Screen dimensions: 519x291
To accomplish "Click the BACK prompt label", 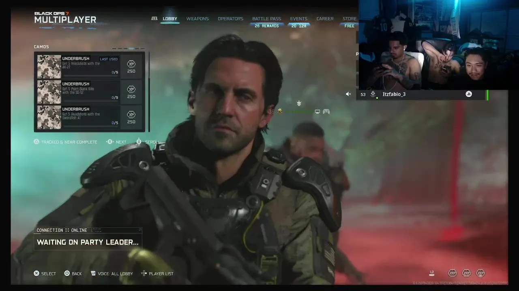I will (x=77, y=274).
